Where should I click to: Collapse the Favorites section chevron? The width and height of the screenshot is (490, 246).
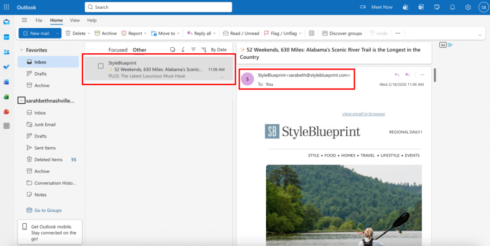pos(22,50)
